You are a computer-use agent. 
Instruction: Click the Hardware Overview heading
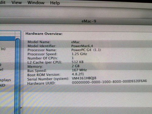click(44, 33)
